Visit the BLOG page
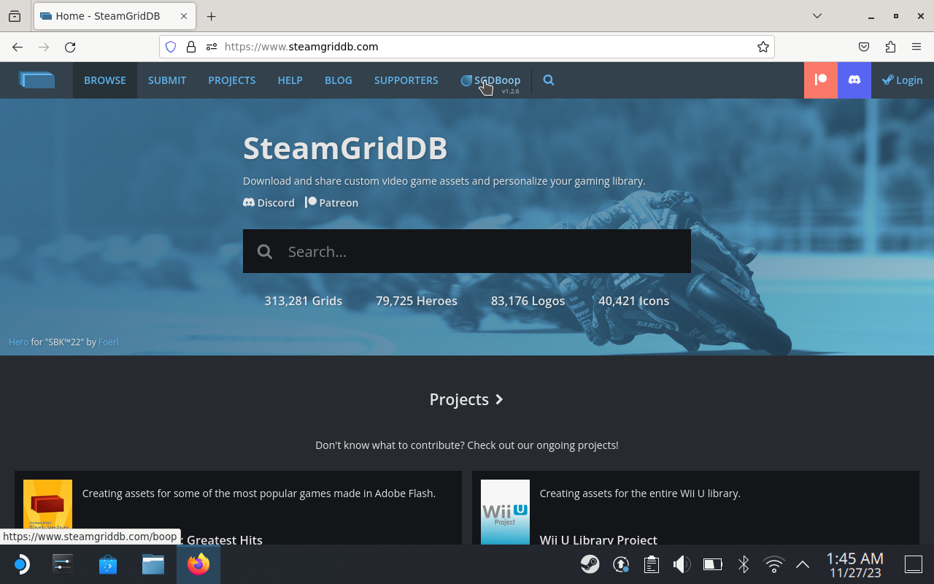Viewport: 934px width, 584px height. 339,80
